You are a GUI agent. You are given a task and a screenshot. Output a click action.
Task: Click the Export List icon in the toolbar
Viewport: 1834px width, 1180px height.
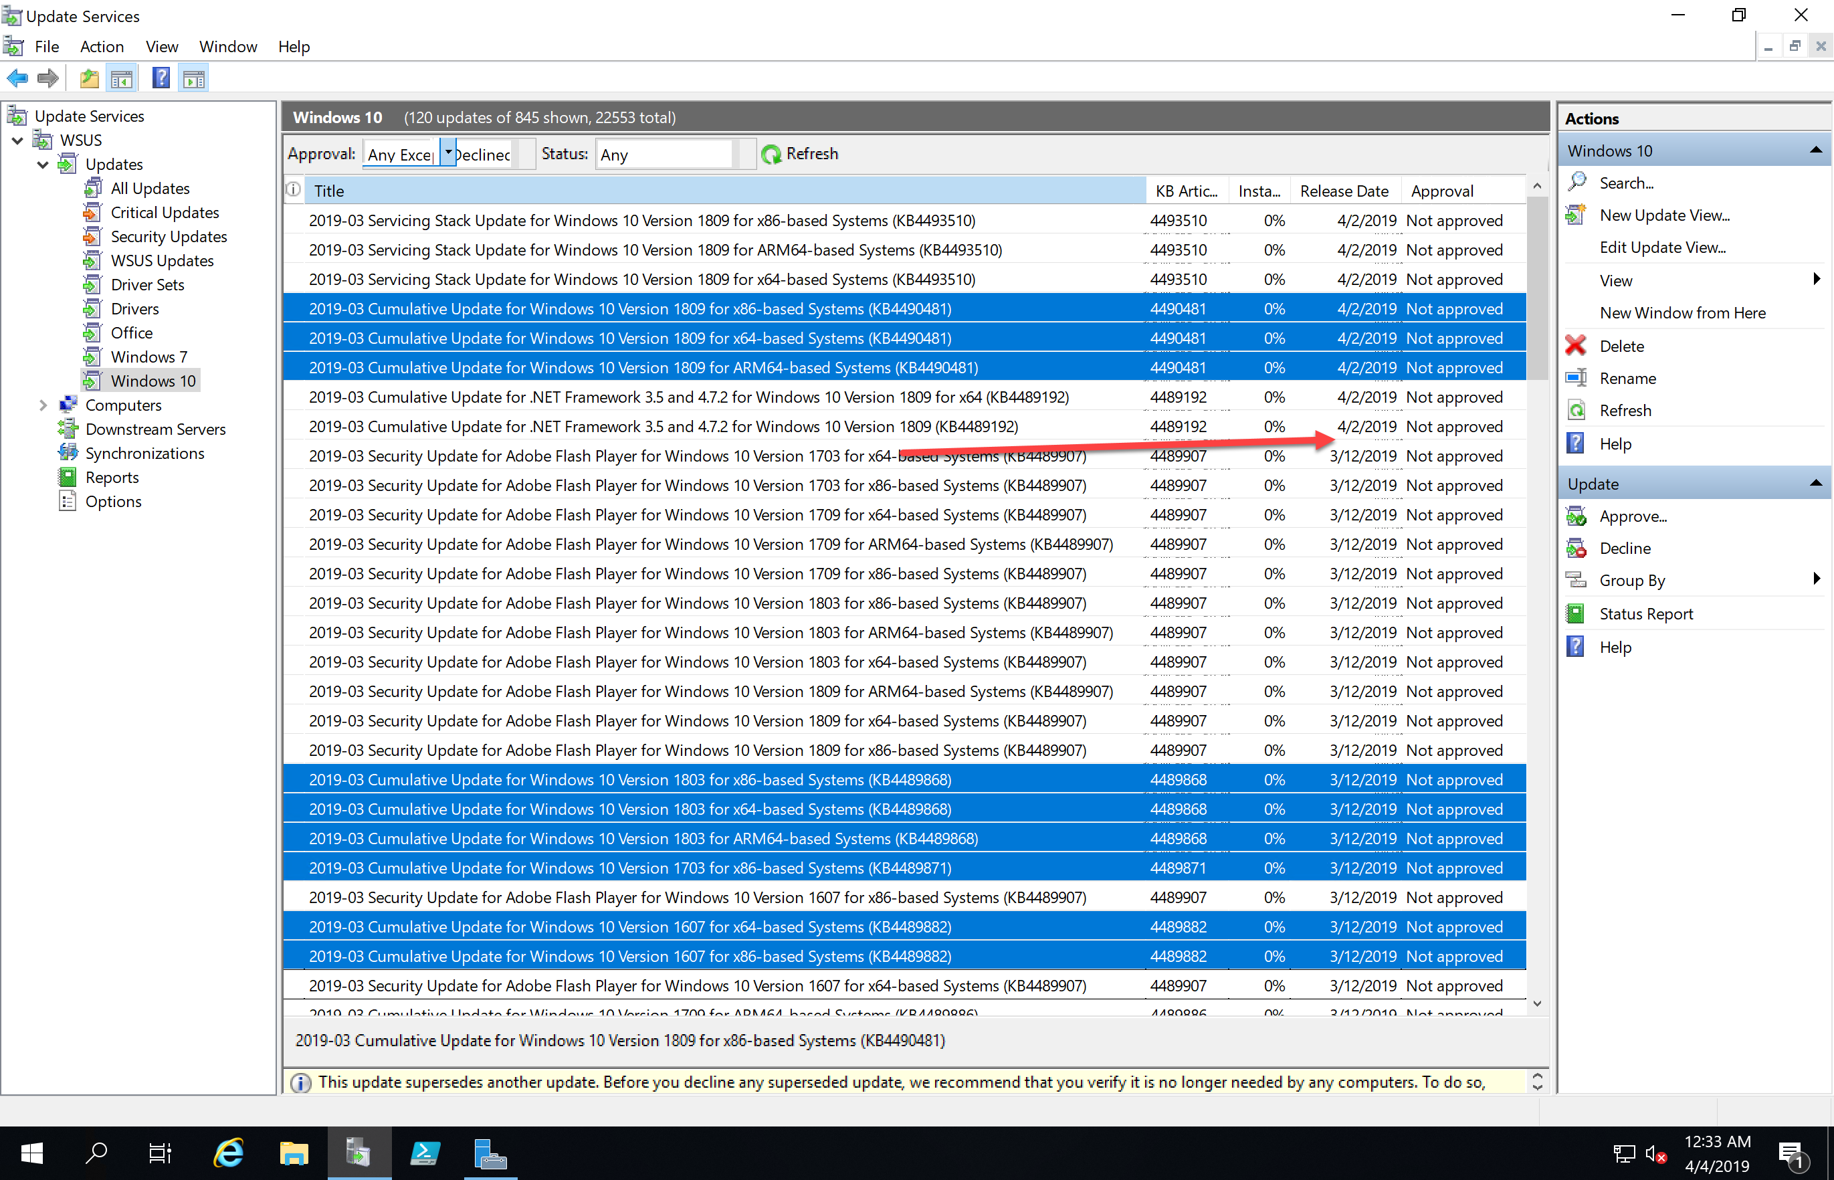[x=89, y=78]
